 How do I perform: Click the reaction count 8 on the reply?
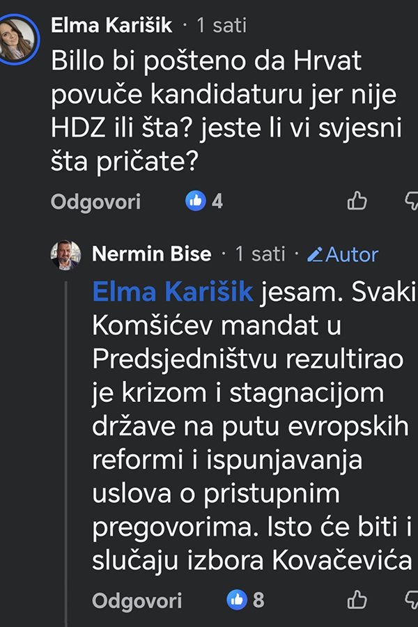(258, 600)
